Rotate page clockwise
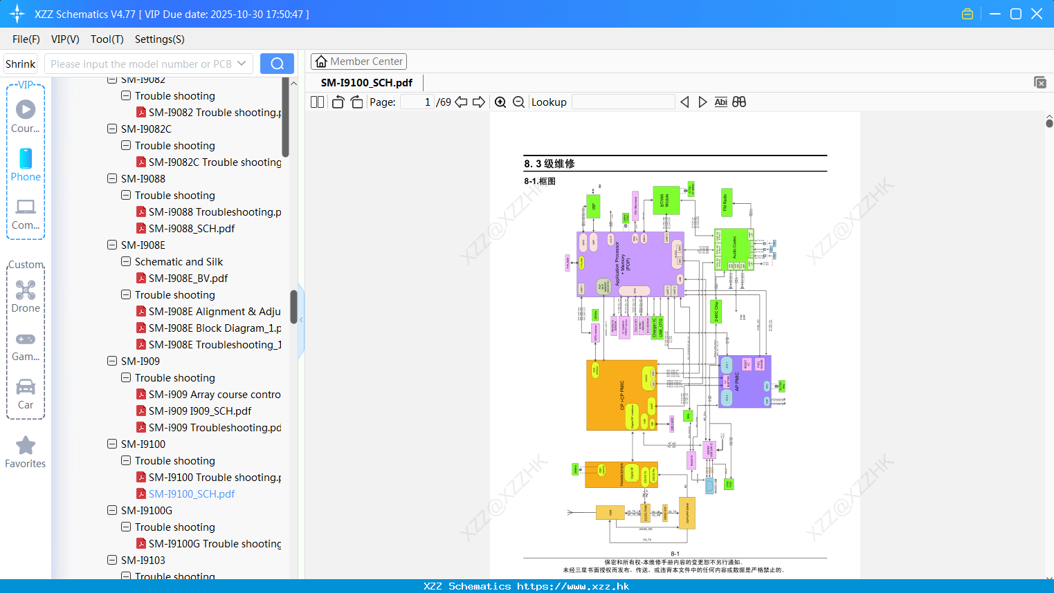 tap(357, 102)
